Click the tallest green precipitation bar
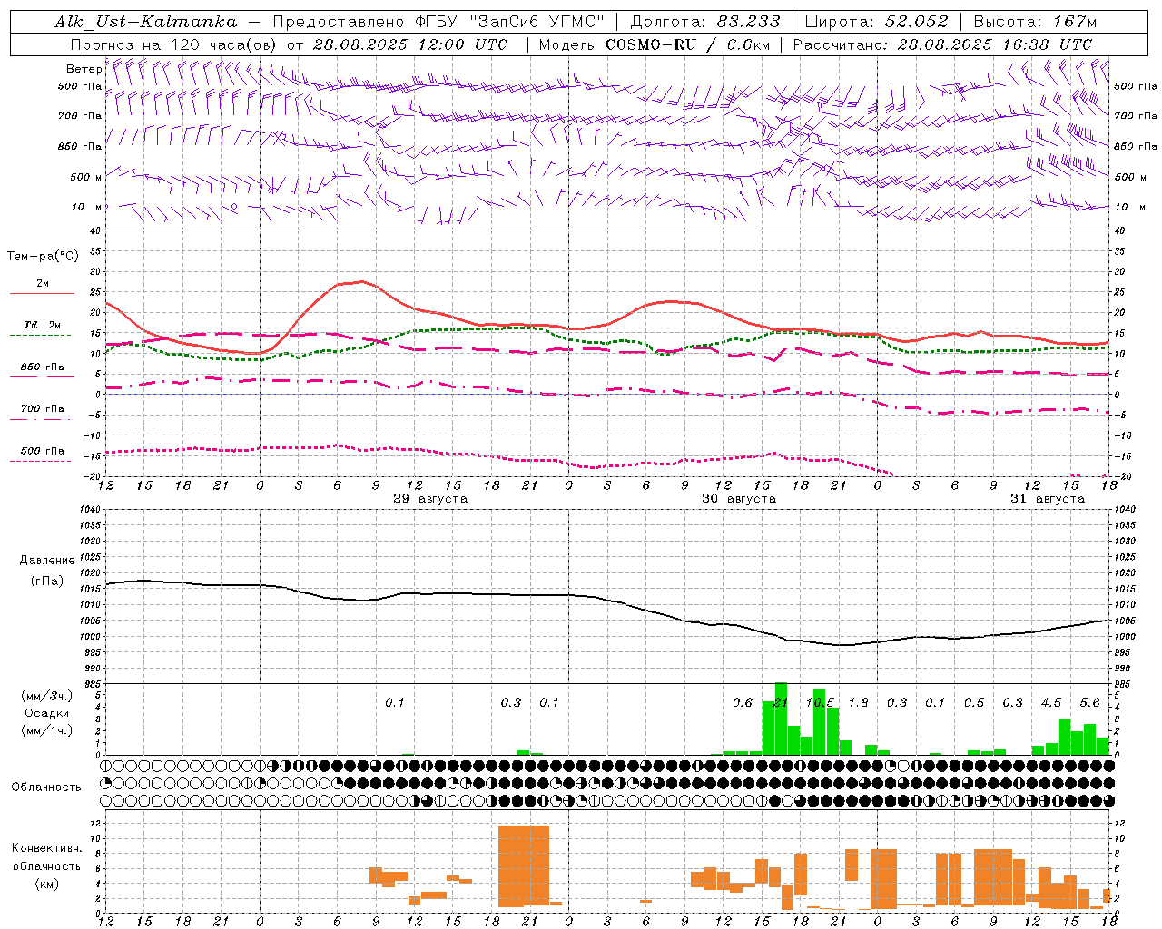Viewport: 1162px width, 929px height. [x=781, y=719]
